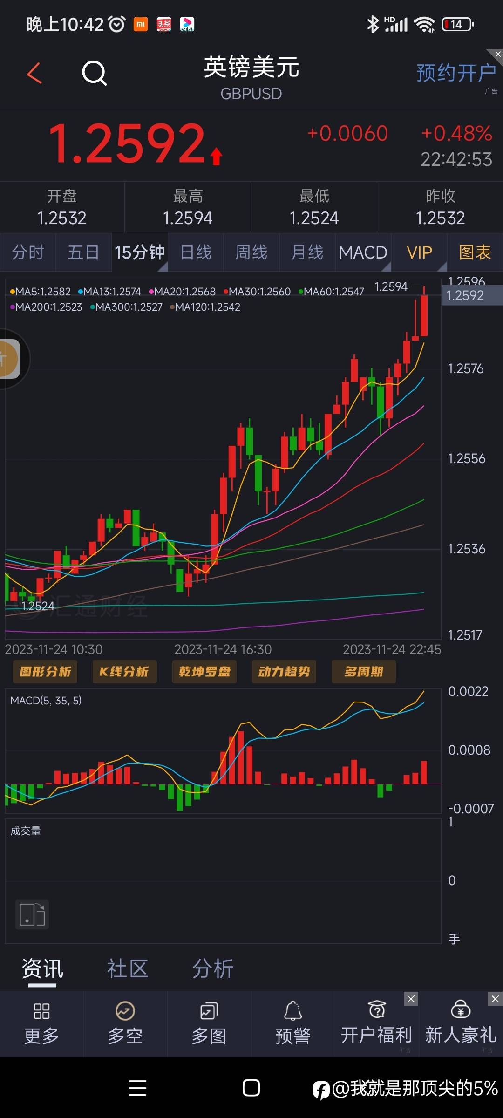This screenshot has width=503, height=1118.
Task: Tap the alarm clock status icon
Action: tap(117, 24)
